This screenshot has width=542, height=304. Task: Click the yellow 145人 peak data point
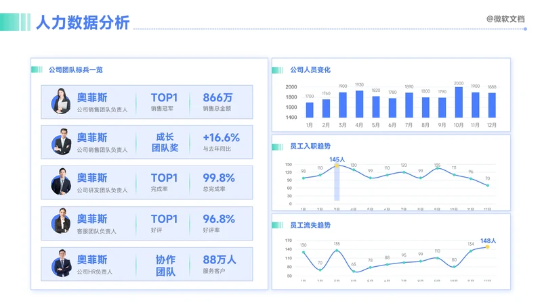tap(337, 166)
